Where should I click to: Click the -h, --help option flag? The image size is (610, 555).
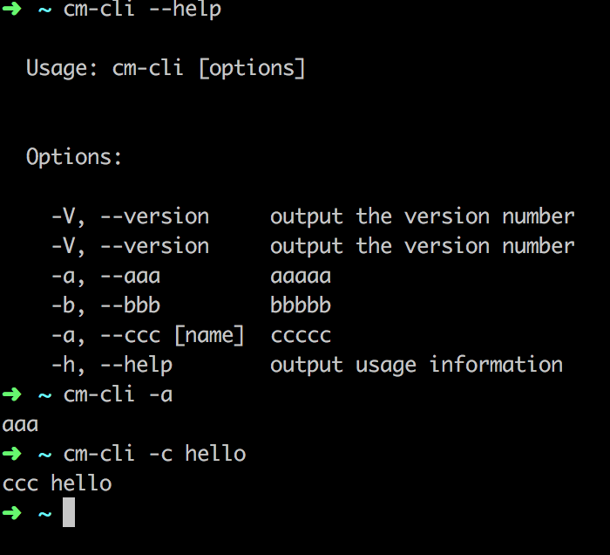112,365
